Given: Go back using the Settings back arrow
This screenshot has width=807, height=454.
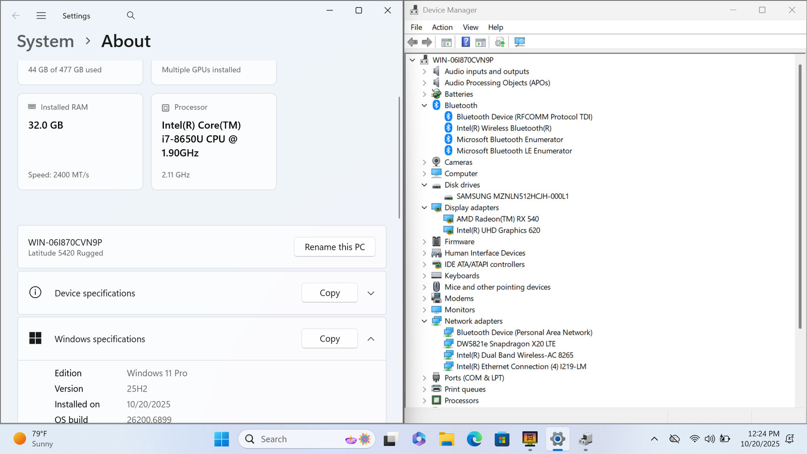Looking at the screenshot, I should coord(16,16).
